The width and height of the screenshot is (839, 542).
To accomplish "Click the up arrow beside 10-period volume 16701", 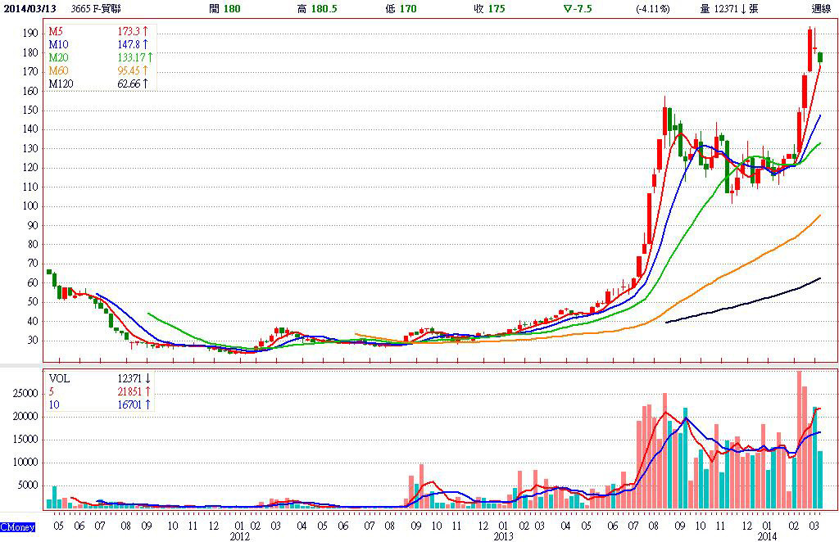I will (x=148, y=405).
